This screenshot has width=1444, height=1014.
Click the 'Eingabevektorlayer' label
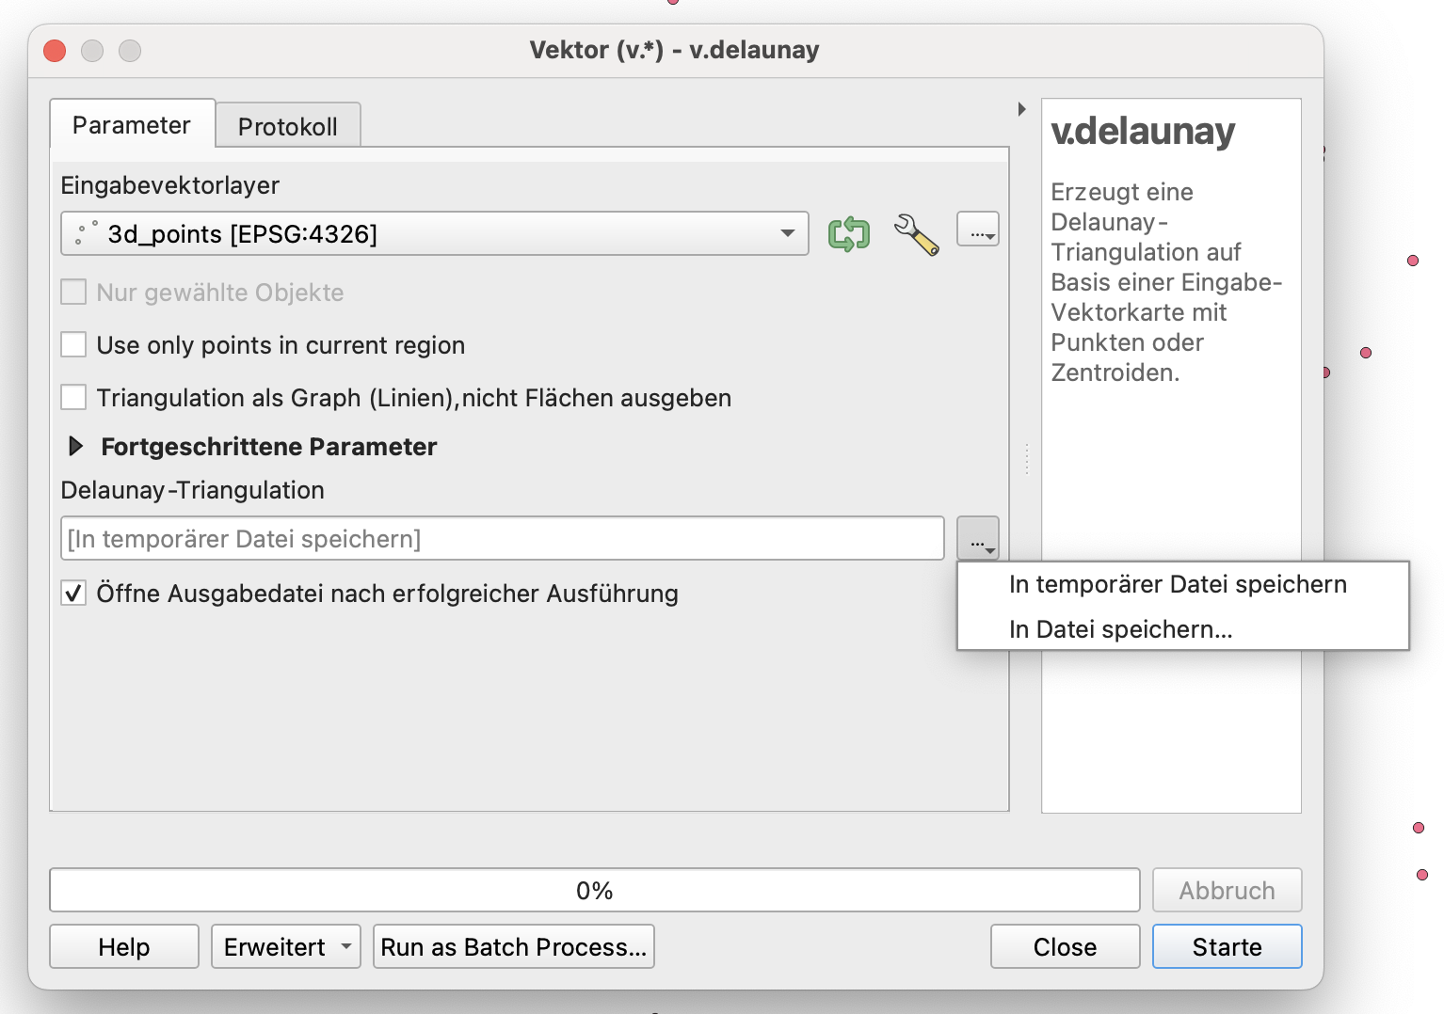coord(170,185)
